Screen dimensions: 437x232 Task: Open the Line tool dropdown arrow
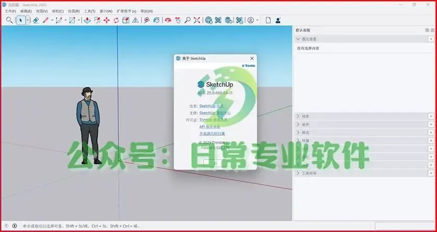(x=52, y=20)
